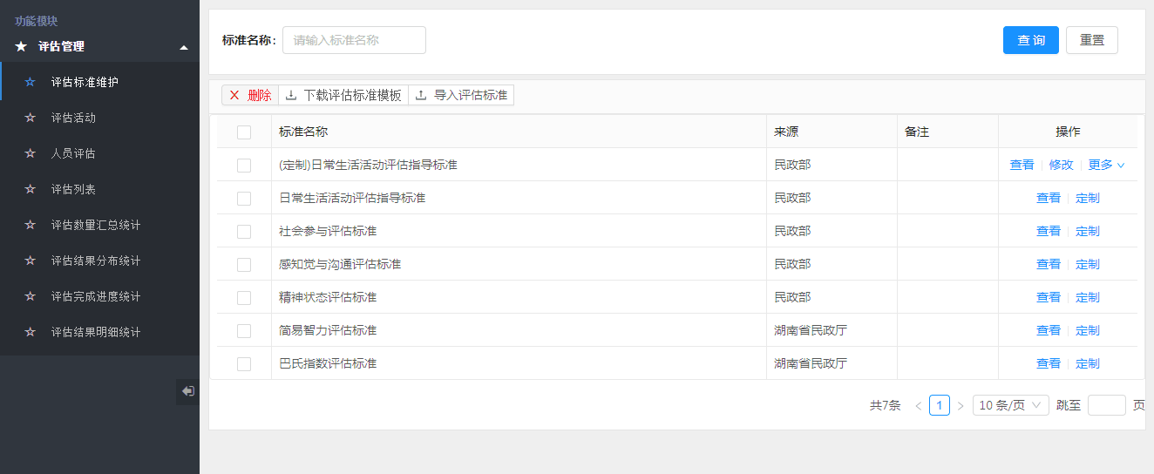Open the 更多 dropdown in first row
Viewport: 1154px width, 474px height.
pyautogui.click(x=1106, y=165)
